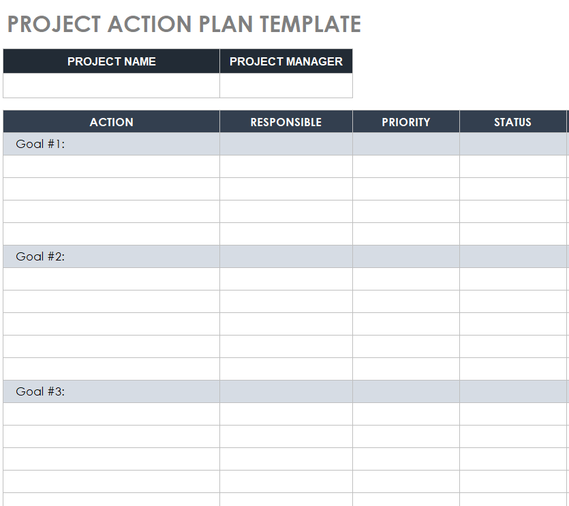
Task: Click first Status cell under Goal #3
Action: pyautogui.click(x=512, y=414)
